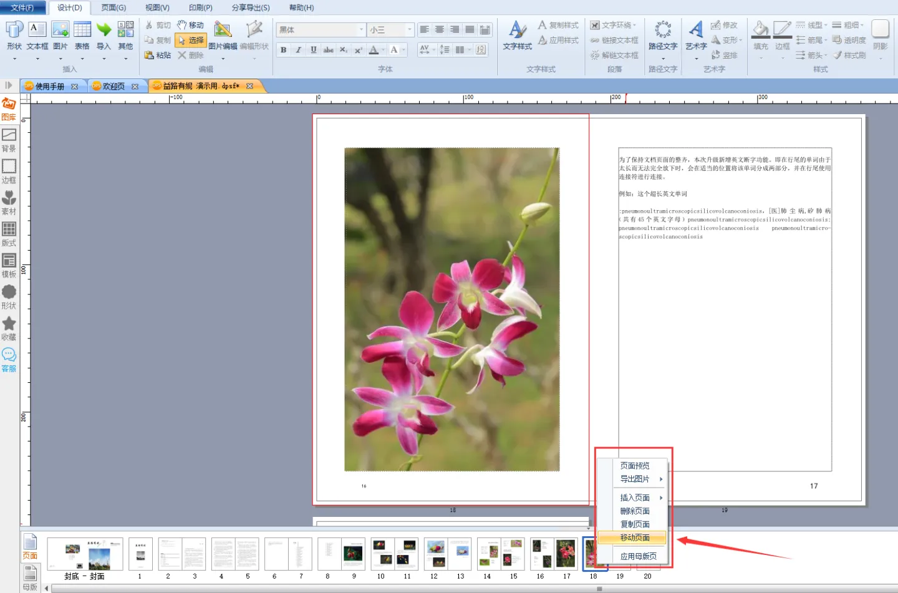Open the 图库 gallery panel in sidebar
The image size is (898, 593).
click(x=9, y=108)
